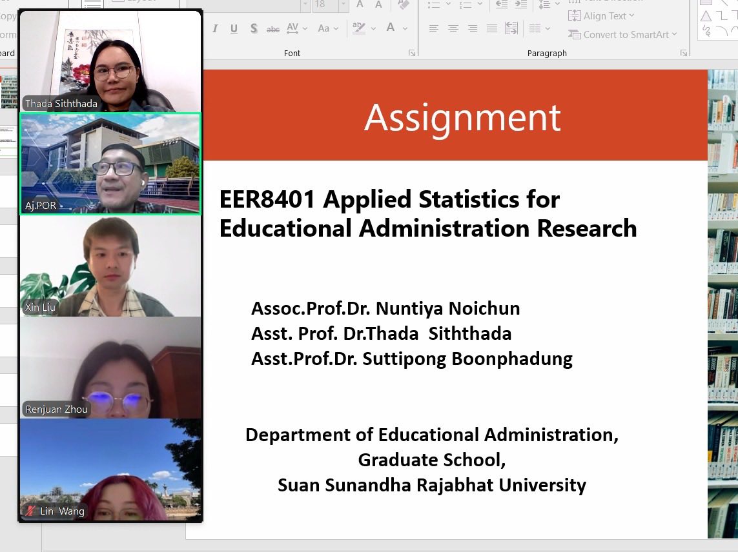
Task: Expand the columns dropdown arrow
Action: point(548,28)
